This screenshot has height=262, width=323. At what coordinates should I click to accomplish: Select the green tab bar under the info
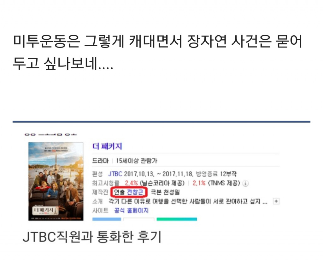pos(177,219)
